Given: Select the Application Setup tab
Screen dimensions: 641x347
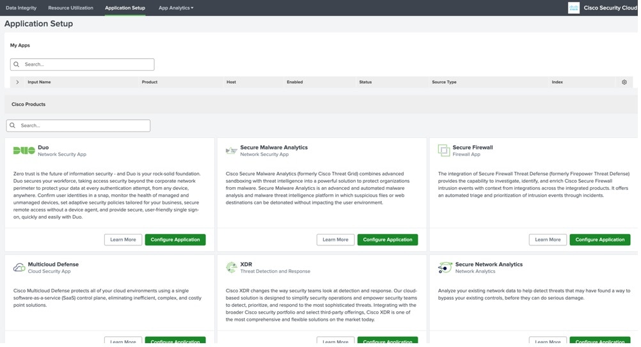Looking at the screenshot, I should pyautogui.click(x=125, y=8).
